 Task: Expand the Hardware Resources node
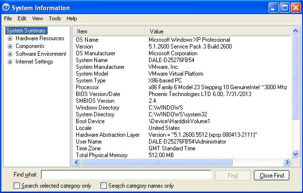tap(10, 38)
